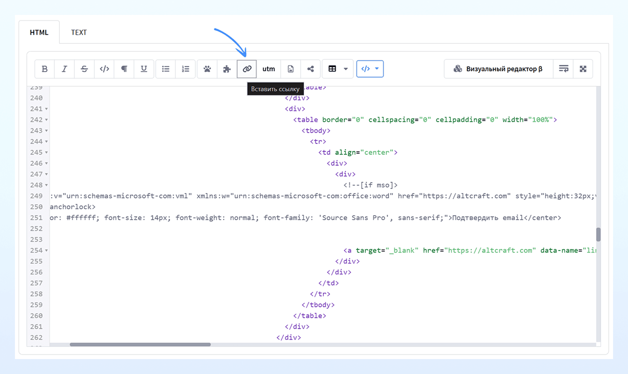The width and height of the screenshot is (628, 374).
Task: Toggle fullscreen mode for the editor
Action: [583, 69]
